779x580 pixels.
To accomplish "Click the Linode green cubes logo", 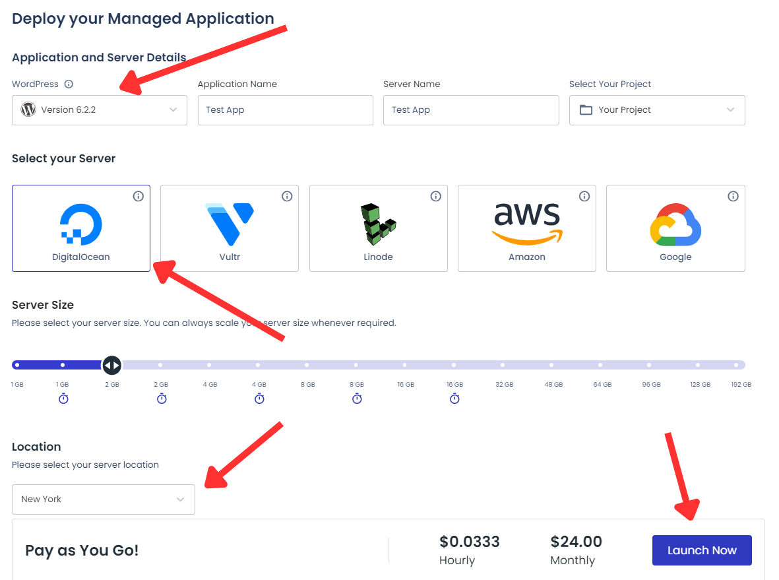I will point(378,224).
